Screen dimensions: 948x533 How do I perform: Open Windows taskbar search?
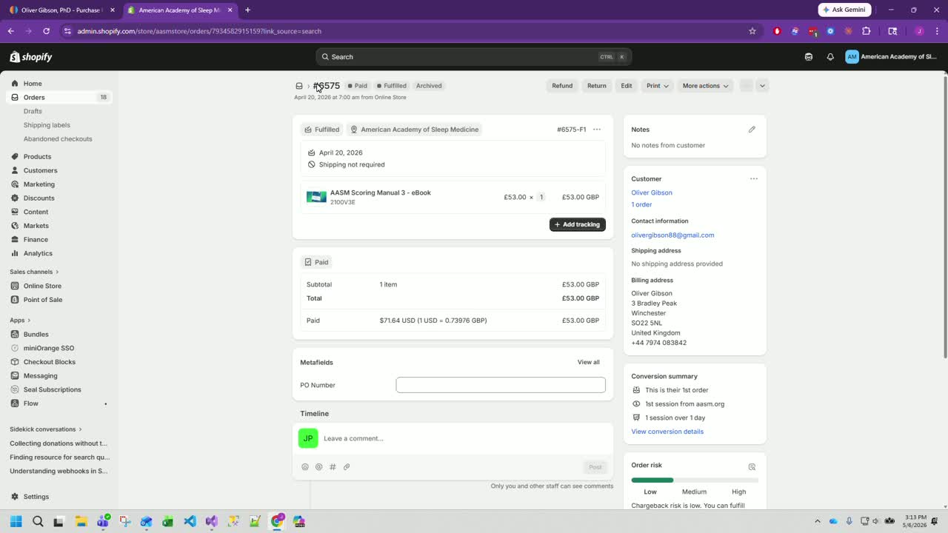(x=38, y=521)
